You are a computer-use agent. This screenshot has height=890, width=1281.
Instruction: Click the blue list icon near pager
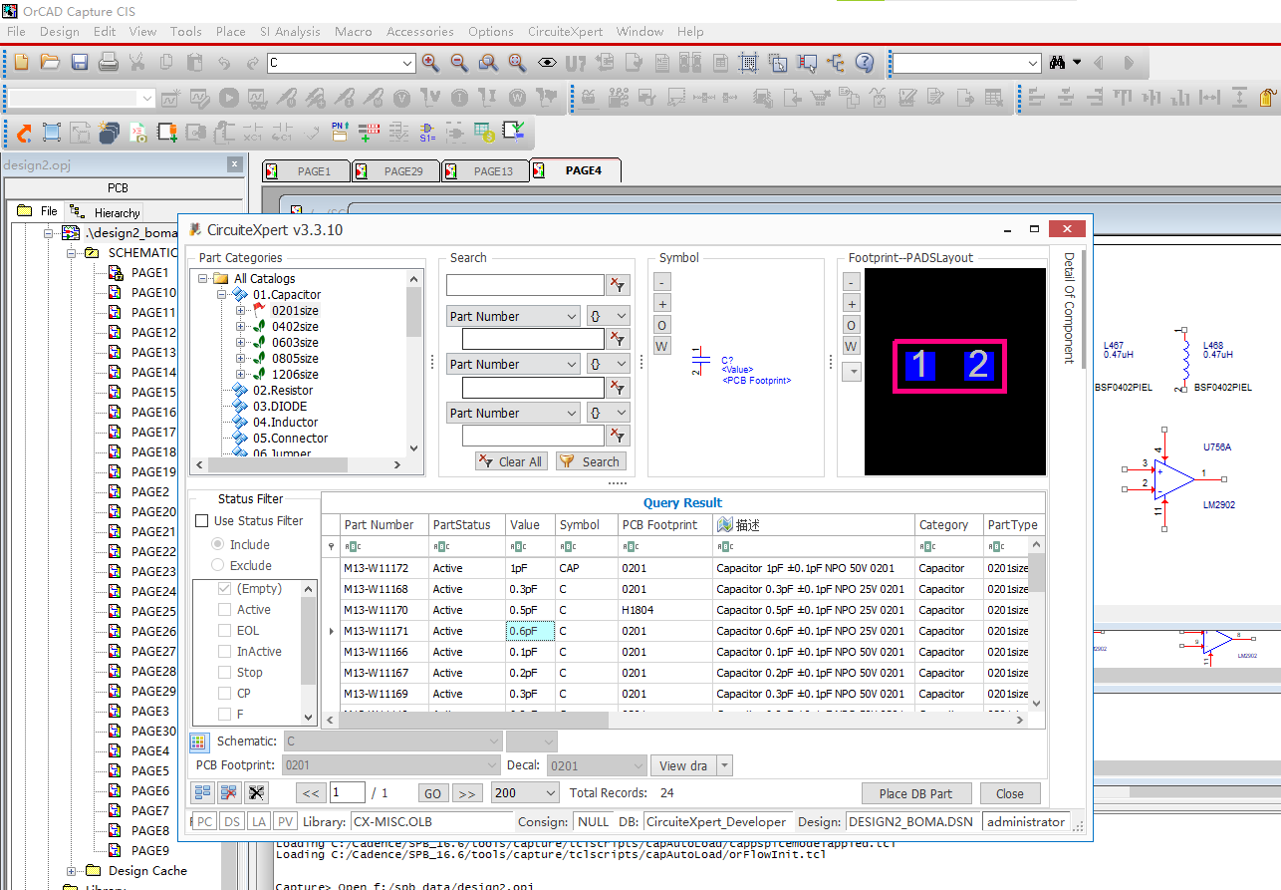coord(202,792)
